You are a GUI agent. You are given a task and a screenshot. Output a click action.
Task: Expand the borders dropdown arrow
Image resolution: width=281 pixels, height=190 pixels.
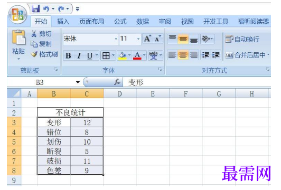pos(113,55)
